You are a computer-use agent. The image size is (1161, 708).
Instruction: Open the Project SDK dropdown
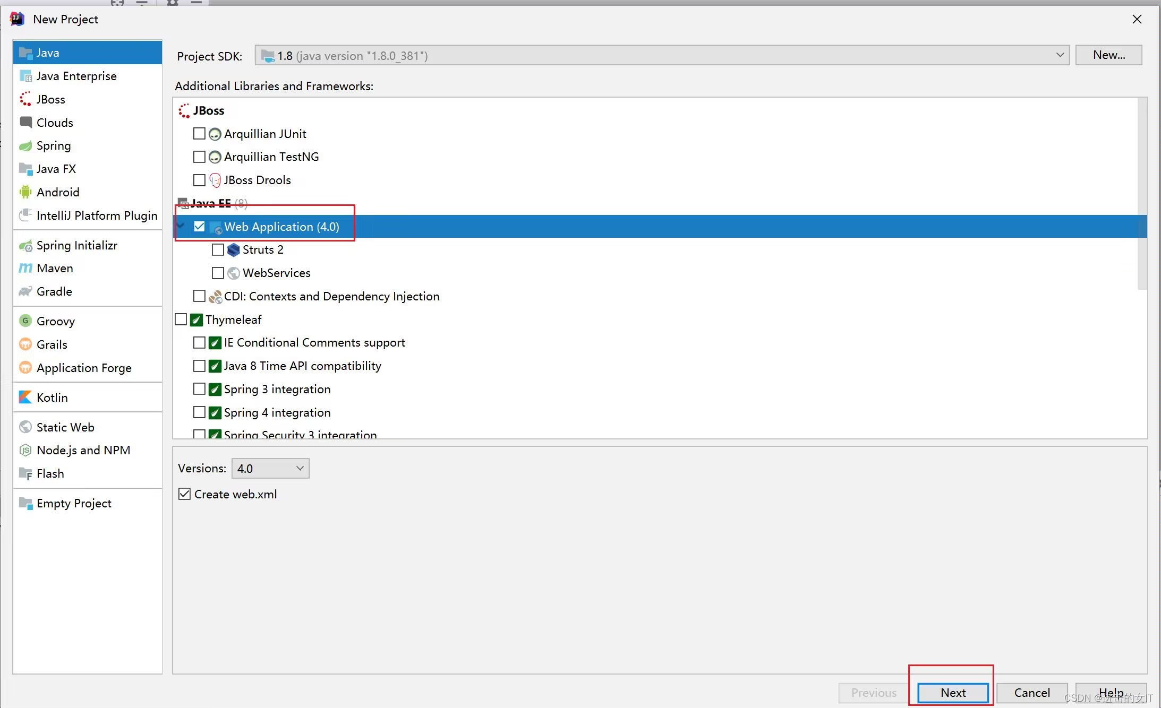[x=1060, y=55]
